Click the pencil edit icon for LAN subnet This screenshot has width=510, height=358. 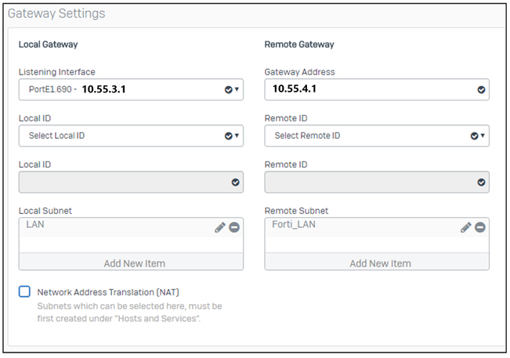tap(220, 227)
